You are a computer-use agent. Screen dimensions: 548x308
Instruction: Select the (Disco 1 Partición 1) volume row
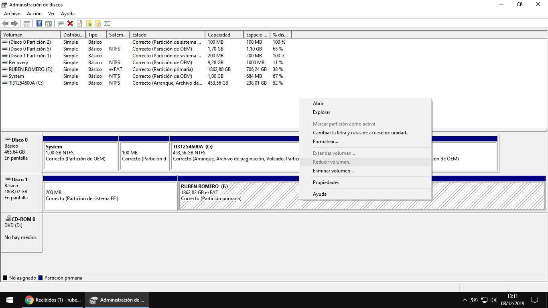(146, 56)
